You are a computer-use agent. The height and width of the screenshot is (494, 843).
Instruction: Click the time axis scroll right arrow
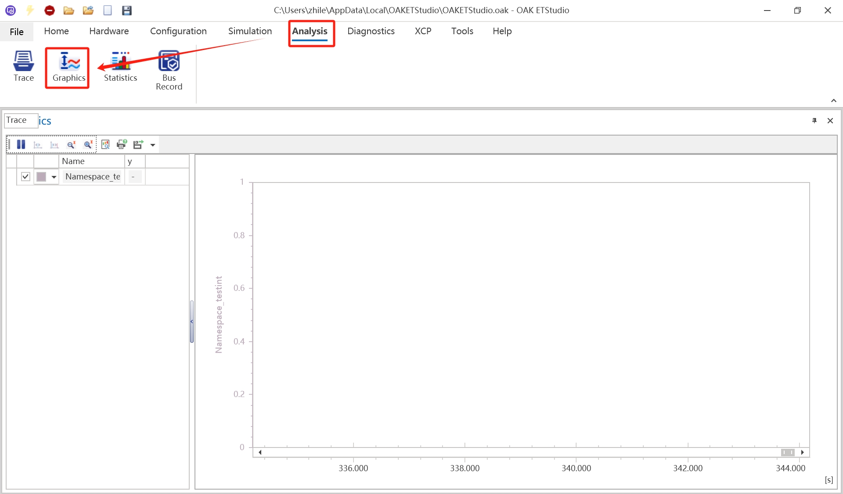coord(802,452)
